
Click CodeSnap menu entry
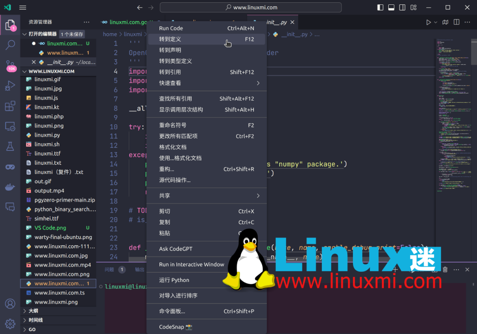click(x=207, y=327)
